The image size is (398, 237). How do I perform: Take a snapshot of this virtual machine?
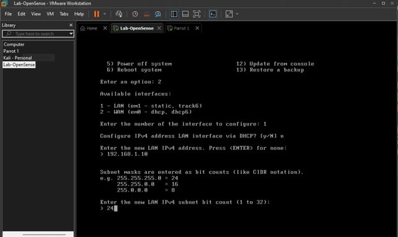point(135,14)
